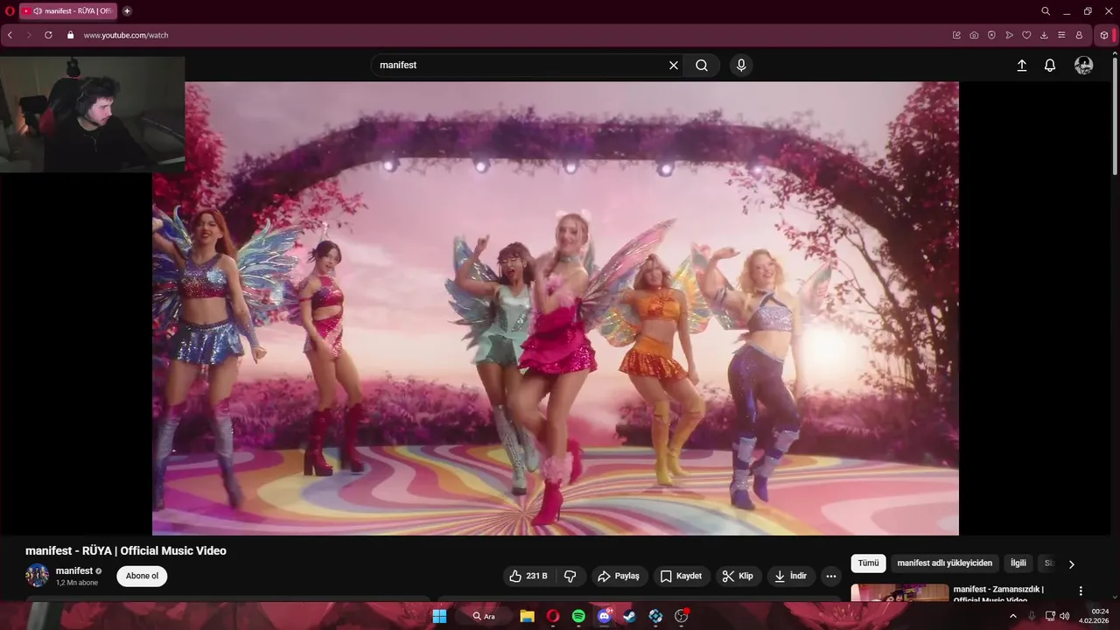Open File Explorer from the taskbar
Screen dimensions: 1120x630
[527, 616]
